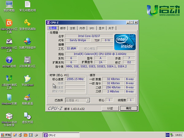Click the 三级 cache '2 MBytes' value

pyautogui.click(x=113, y=91)
